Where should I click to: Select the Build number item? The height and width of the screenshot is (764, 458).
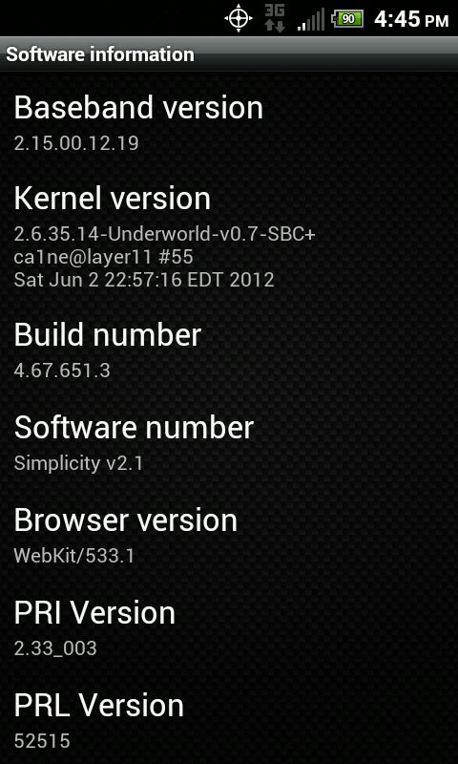229,351
